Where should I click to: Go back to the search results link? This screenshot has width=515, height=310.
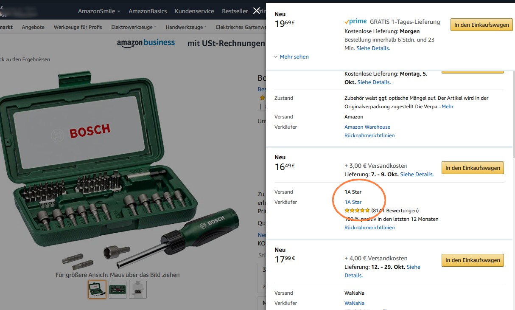tap(25, 59)
